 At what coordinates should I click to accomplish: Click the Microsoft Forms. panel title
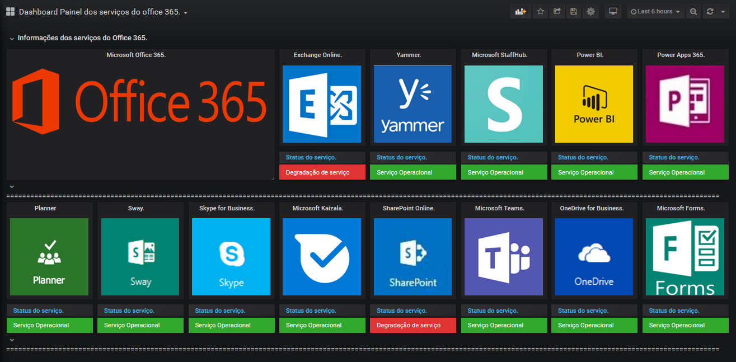click(x=681, y=208)
